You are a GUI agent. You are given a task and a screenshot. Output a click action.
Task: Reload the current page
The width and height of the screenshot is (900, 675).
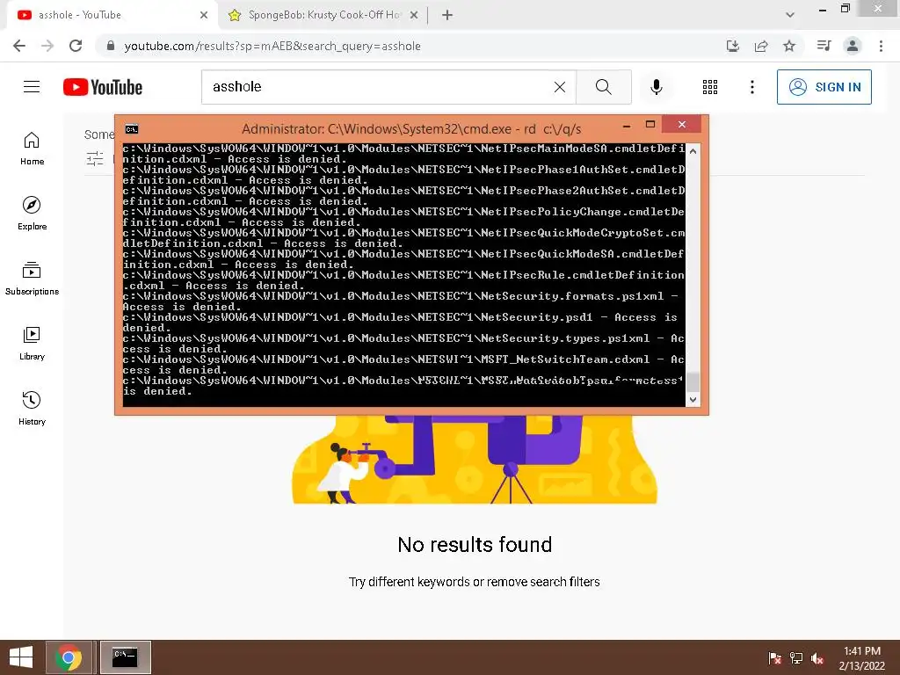76,46
